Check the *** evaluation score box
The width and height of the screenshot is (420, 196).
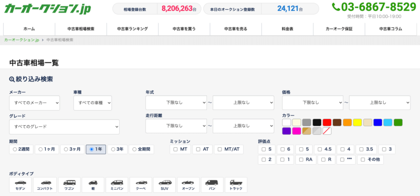tap(342, 160)
